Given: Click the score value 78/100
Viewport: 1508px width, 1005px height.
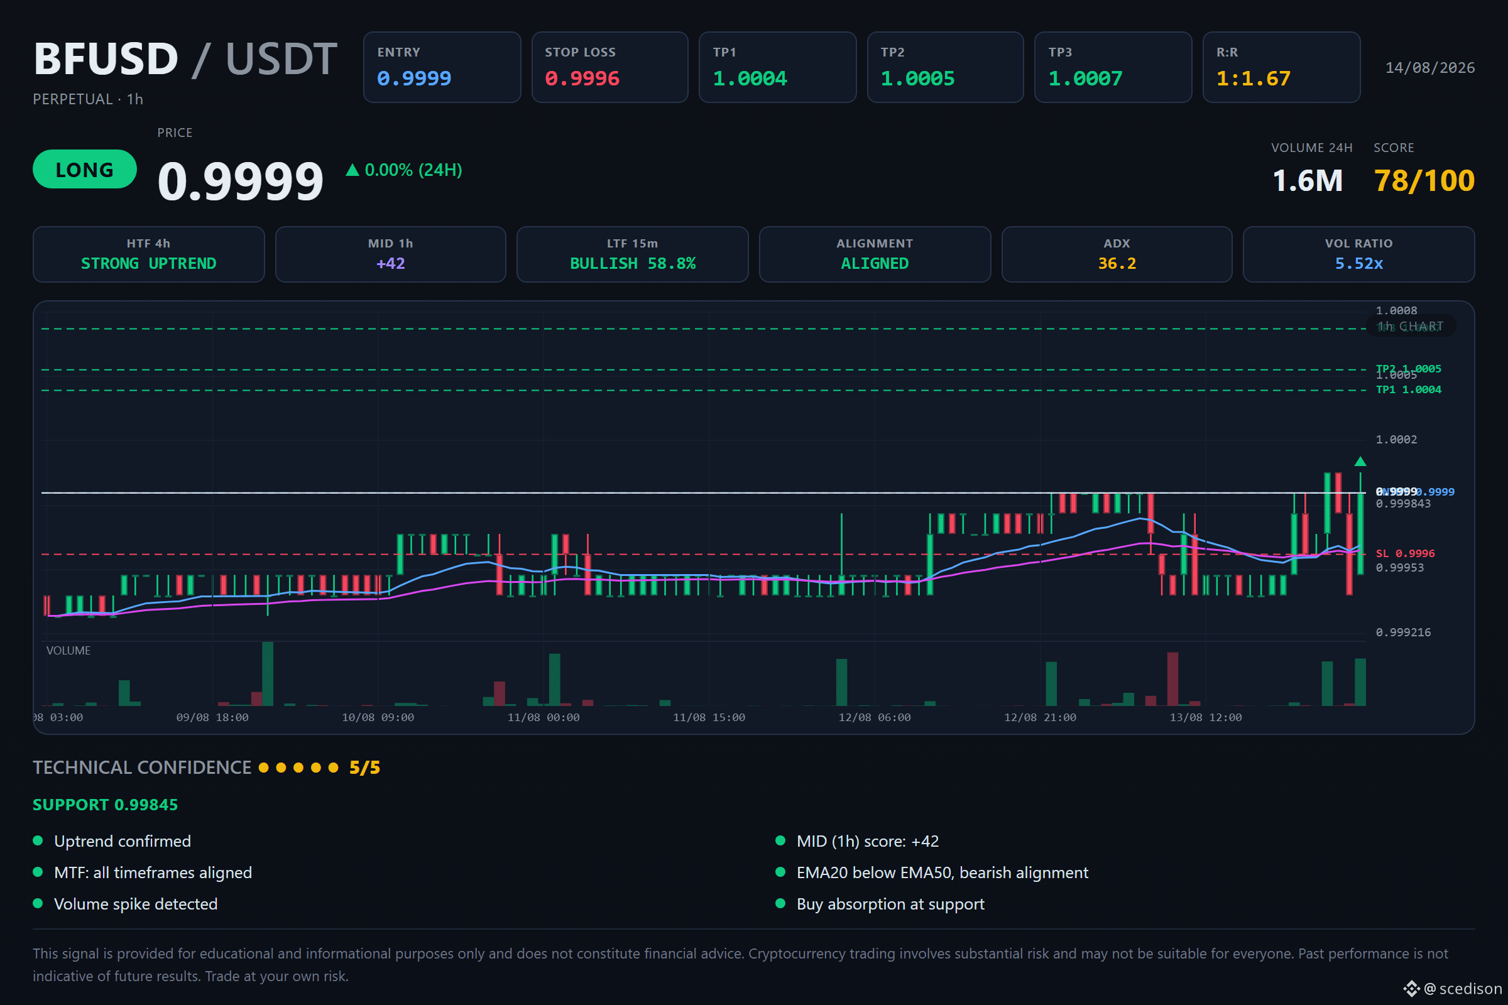Looking at the screenshot, I should (x=1424, y=181).
